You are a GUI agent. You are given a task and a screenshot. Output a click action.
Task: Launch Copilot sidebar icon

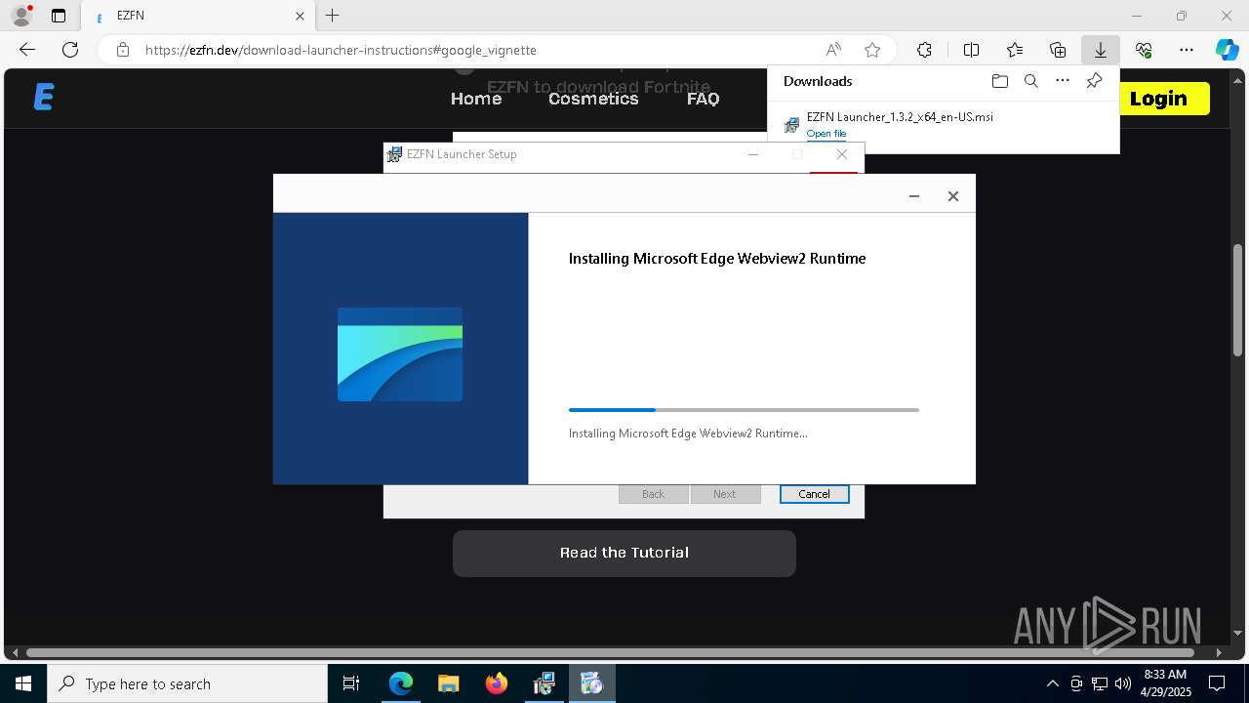tap(1228, 50)
